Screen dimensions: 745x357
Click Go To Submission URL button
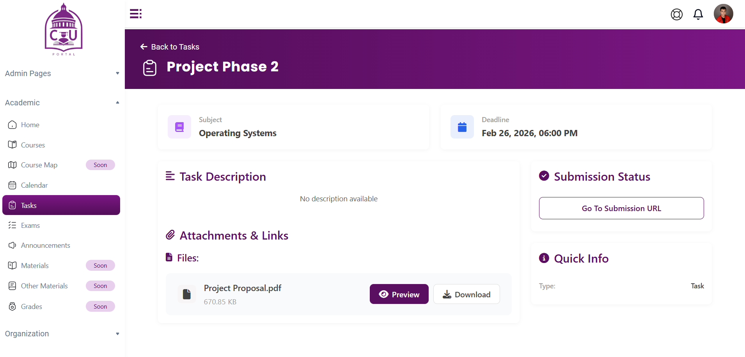621,208
